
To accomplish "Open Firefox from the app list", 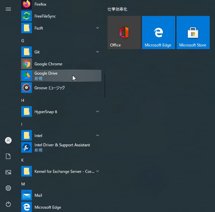I will pos(40,4).
